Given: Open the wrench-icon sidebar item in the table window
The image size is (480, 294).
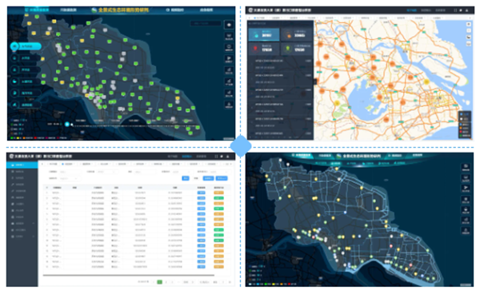Looking at the screenshot, I should pos(22,185).
